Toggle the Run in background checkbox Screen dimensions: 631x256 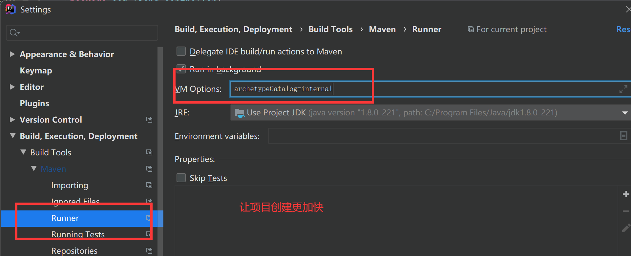click(x=181, y=69)
